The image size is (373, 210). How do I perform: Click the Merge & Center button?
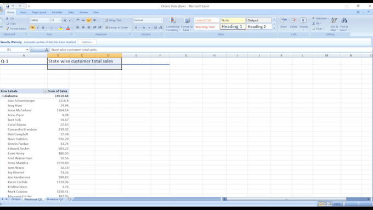118,27
